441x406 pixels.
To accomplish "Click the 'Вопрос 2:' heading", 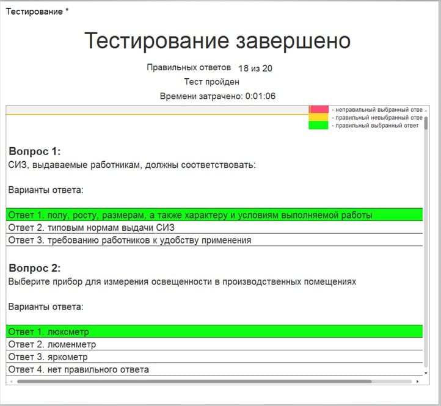I will (35, 268).
